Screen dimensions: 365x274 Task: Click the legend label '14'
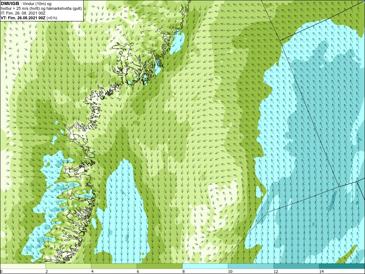coord(322,271)
